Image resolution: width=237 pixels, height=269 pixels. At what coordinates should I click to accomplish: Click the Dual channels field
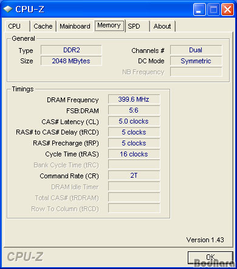196,50
